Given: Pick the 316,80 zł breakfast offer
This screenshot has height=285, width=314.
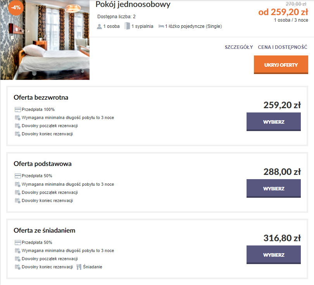Looking at the screenshot, I should click(x=274, y=255).
